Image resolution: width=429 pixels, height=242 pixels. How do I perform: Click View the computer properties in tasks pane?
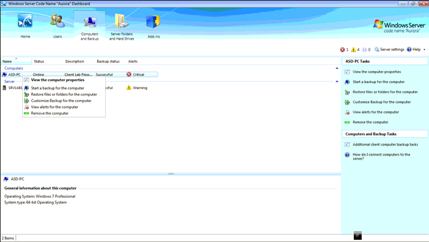(377, 72)
